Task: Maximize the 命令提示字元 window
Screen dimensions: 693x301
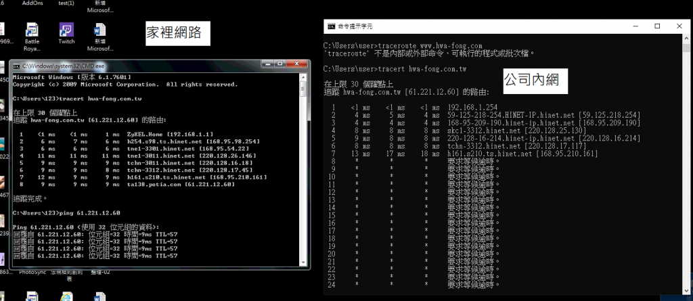Action: (657, 26)
